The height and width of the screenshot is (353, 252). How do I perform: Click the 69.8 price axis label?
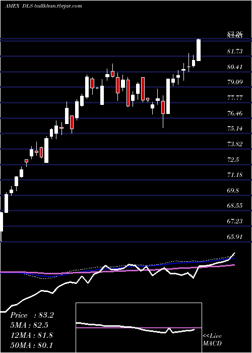[x=233, y=191]
